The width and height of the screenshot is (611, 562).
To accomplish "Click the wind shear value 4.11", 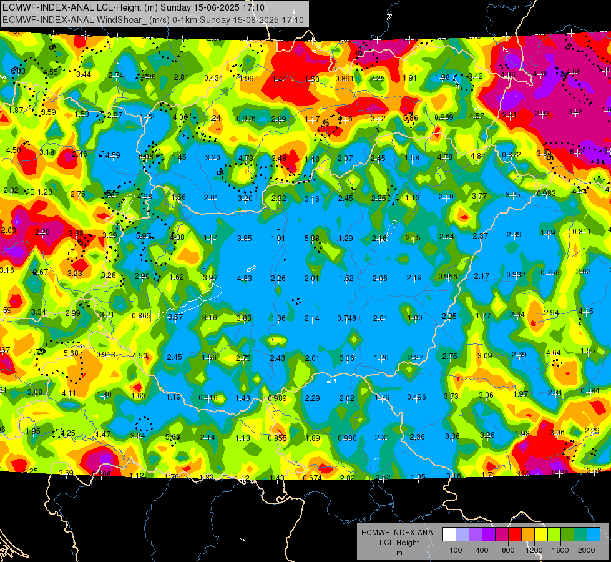I will (69, 393).
